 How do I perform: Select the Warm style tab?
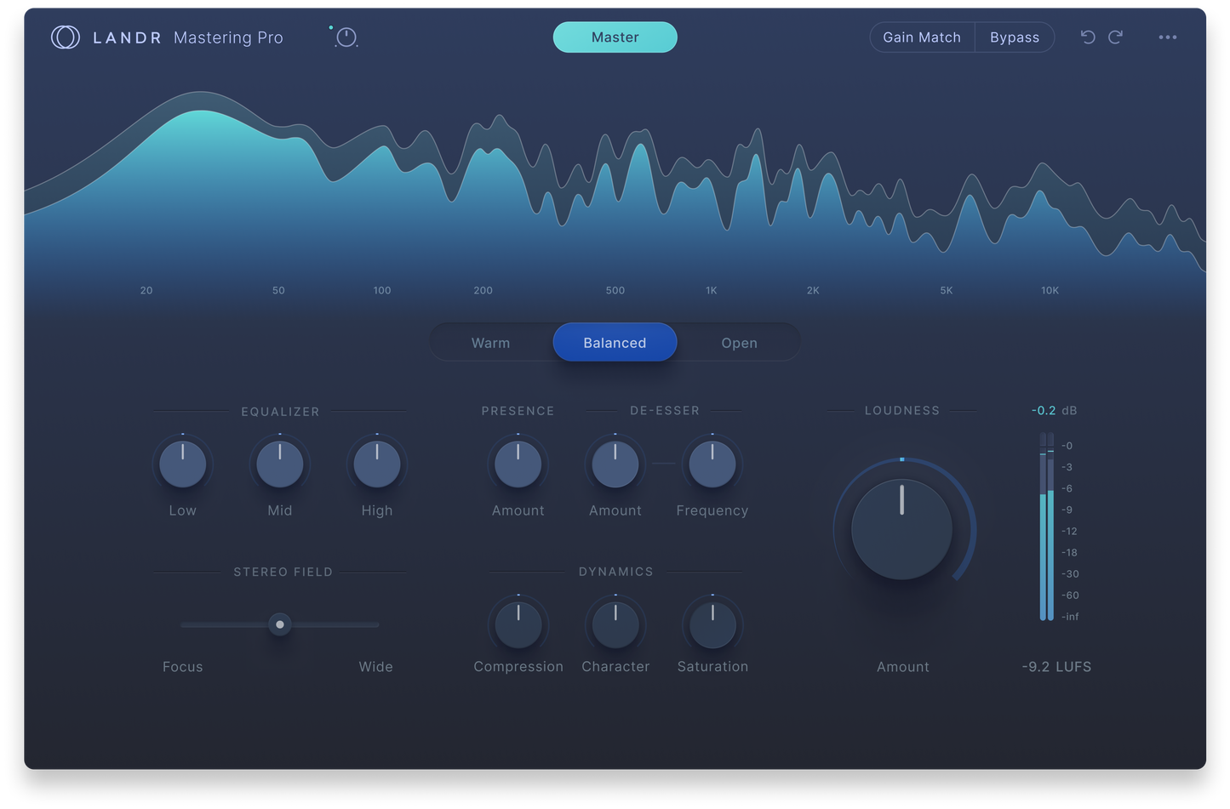coord(491,343)
